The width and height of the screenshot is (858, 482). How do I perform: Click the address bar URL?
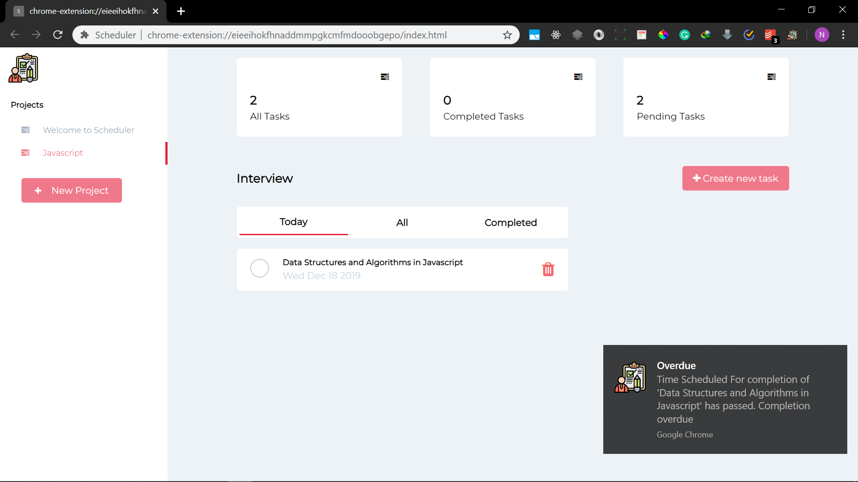[x=297, y=35]
